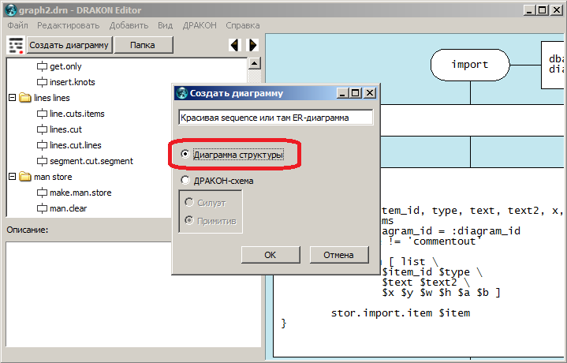Collapse the lines lines folder
Image resolution: width=567 pixels, height=363 pixels.
point(13,99)
